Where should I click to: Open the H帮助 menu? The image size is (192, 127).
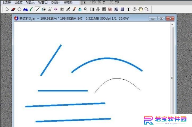[68, 2]
